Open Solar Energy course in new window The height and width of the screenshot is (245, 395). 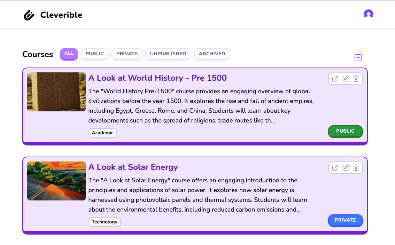click(x=335, y=168)
